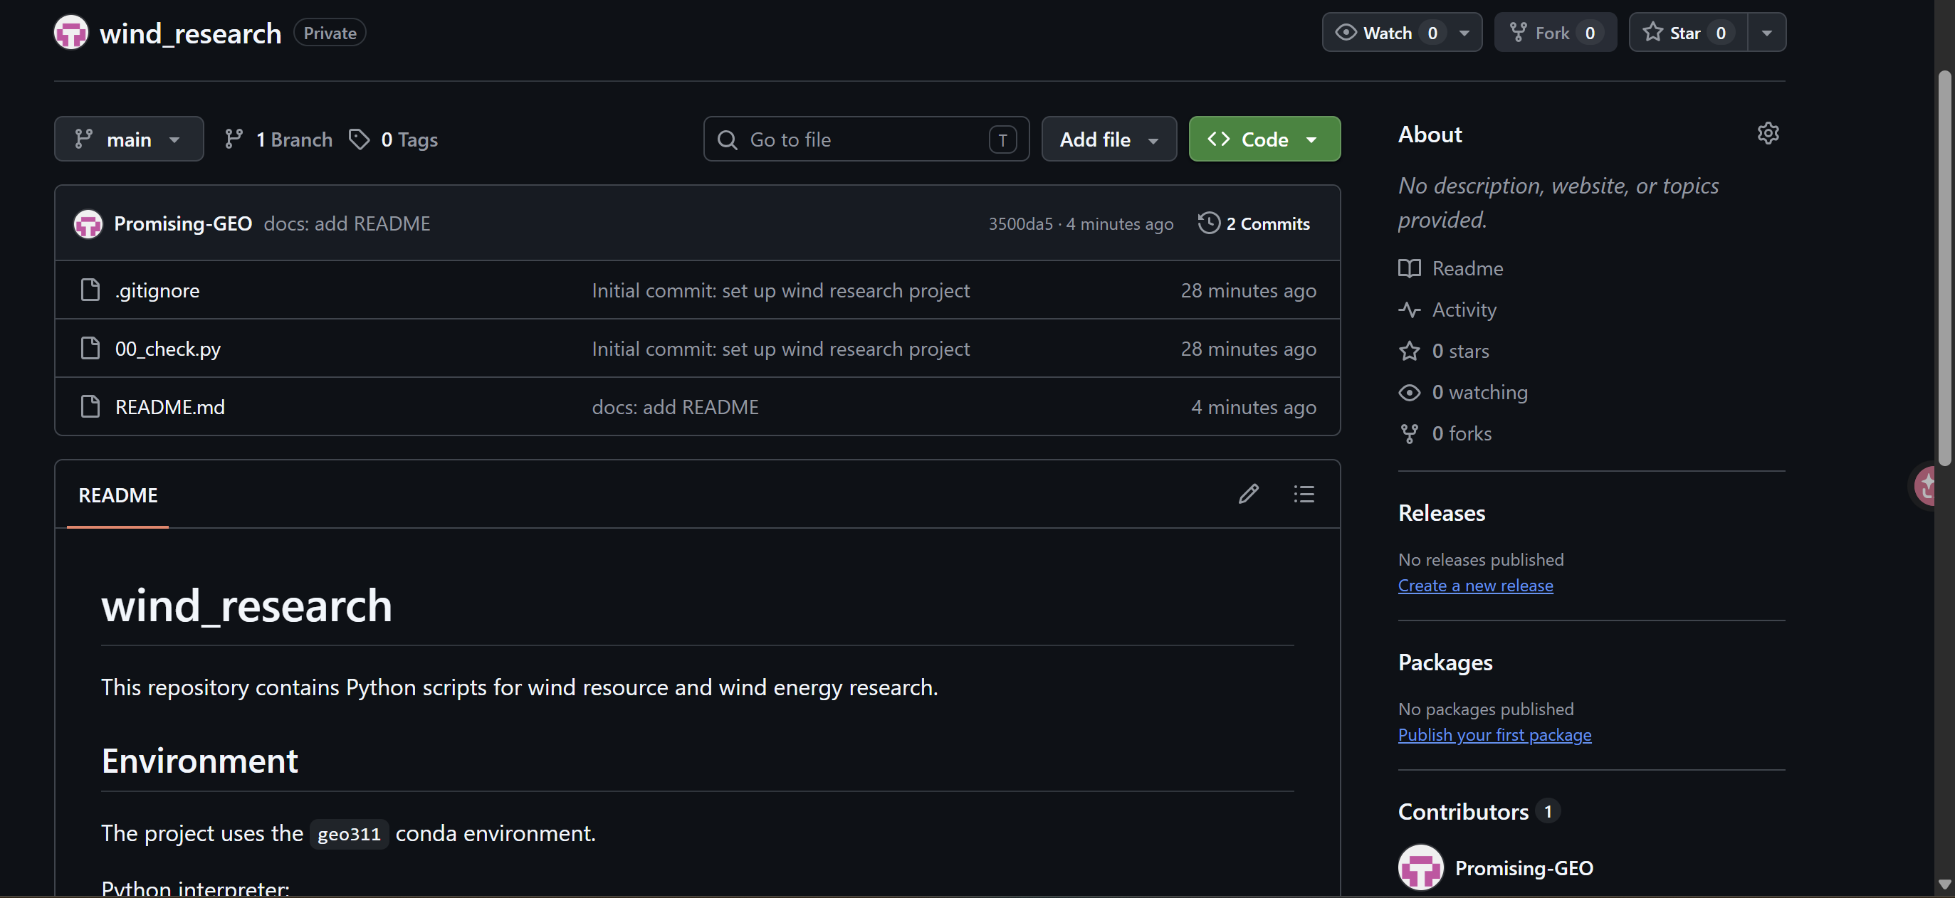
Task: Open the wind_research repository title link
Action: pos(191,33)
